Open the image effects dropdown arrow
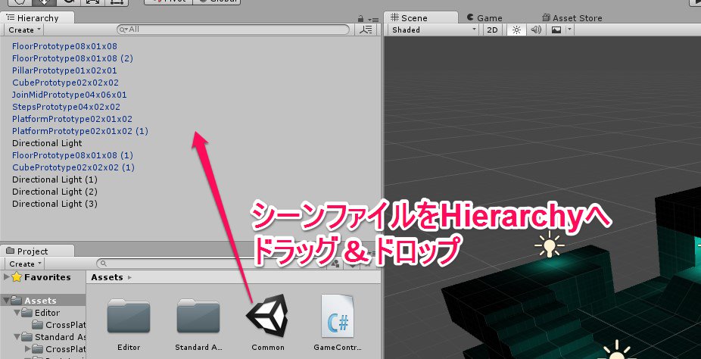 click(569, 30)
